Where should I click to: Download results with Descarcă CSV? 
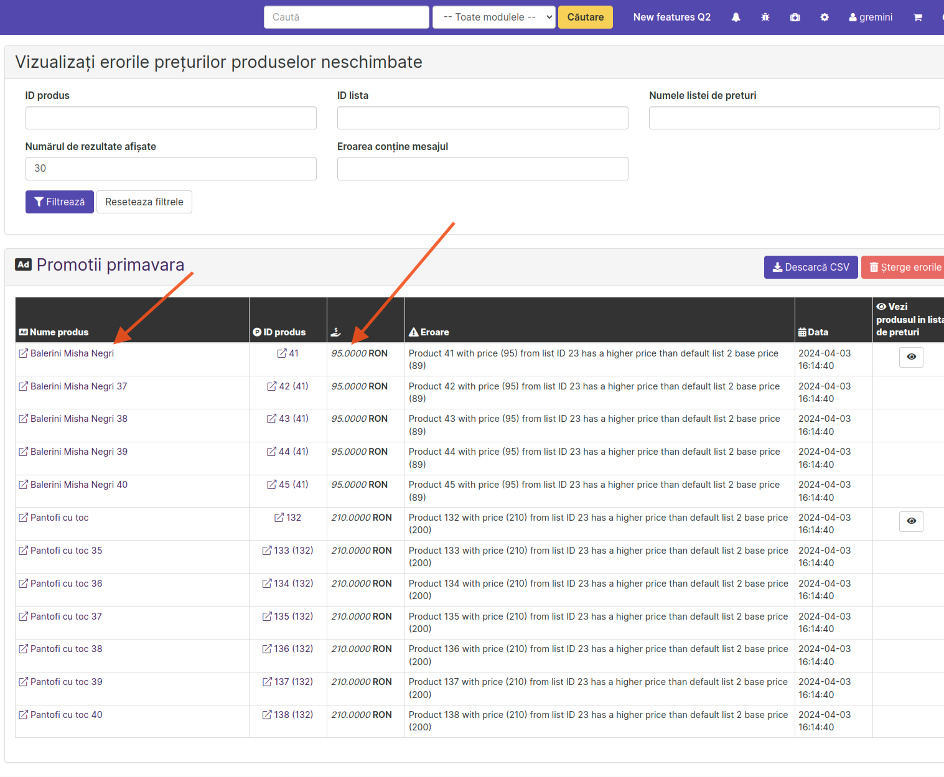(811, 268)
